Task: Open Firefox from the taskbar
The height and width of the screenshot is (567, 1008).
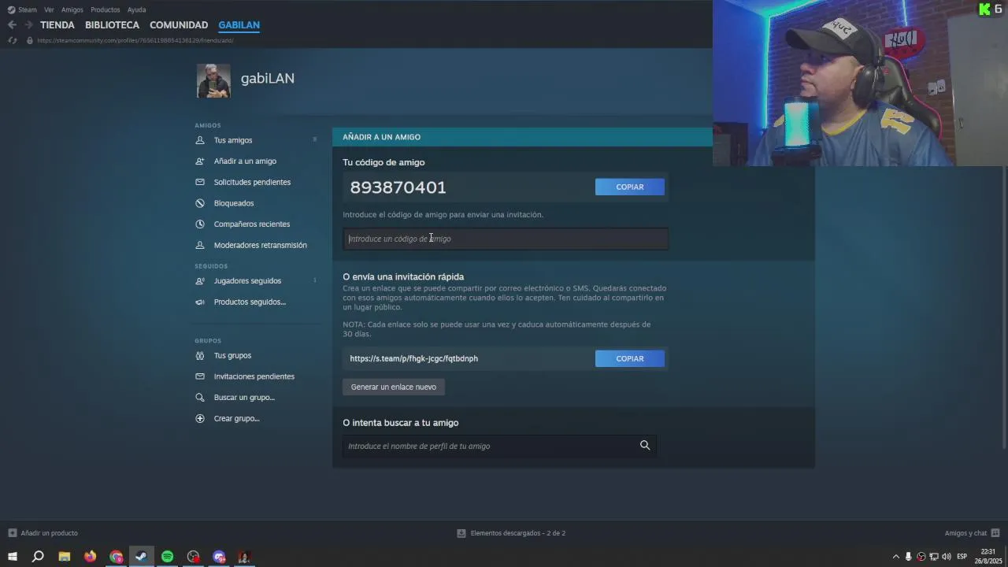Action: tap(91, 557)
